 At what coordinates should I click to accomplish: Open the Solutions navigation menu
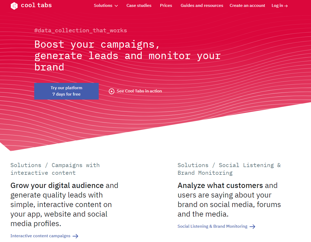pyautogui.click(x=103, y=6)
